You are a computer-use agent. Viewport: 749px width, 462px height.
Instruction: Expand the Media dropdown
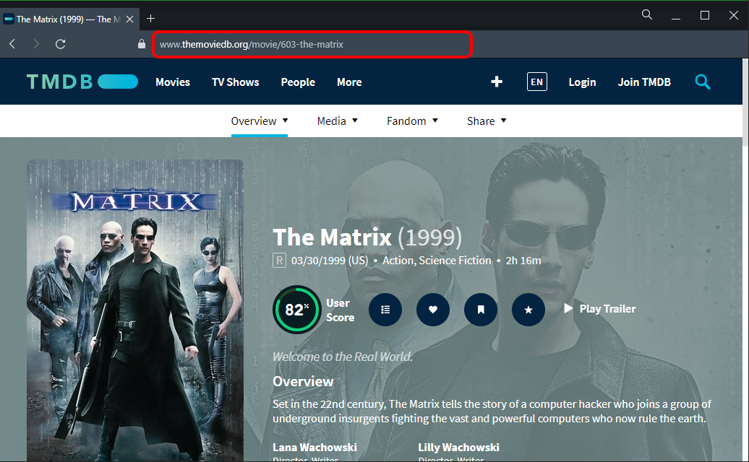pyautogui.click(x=337, y=121)
